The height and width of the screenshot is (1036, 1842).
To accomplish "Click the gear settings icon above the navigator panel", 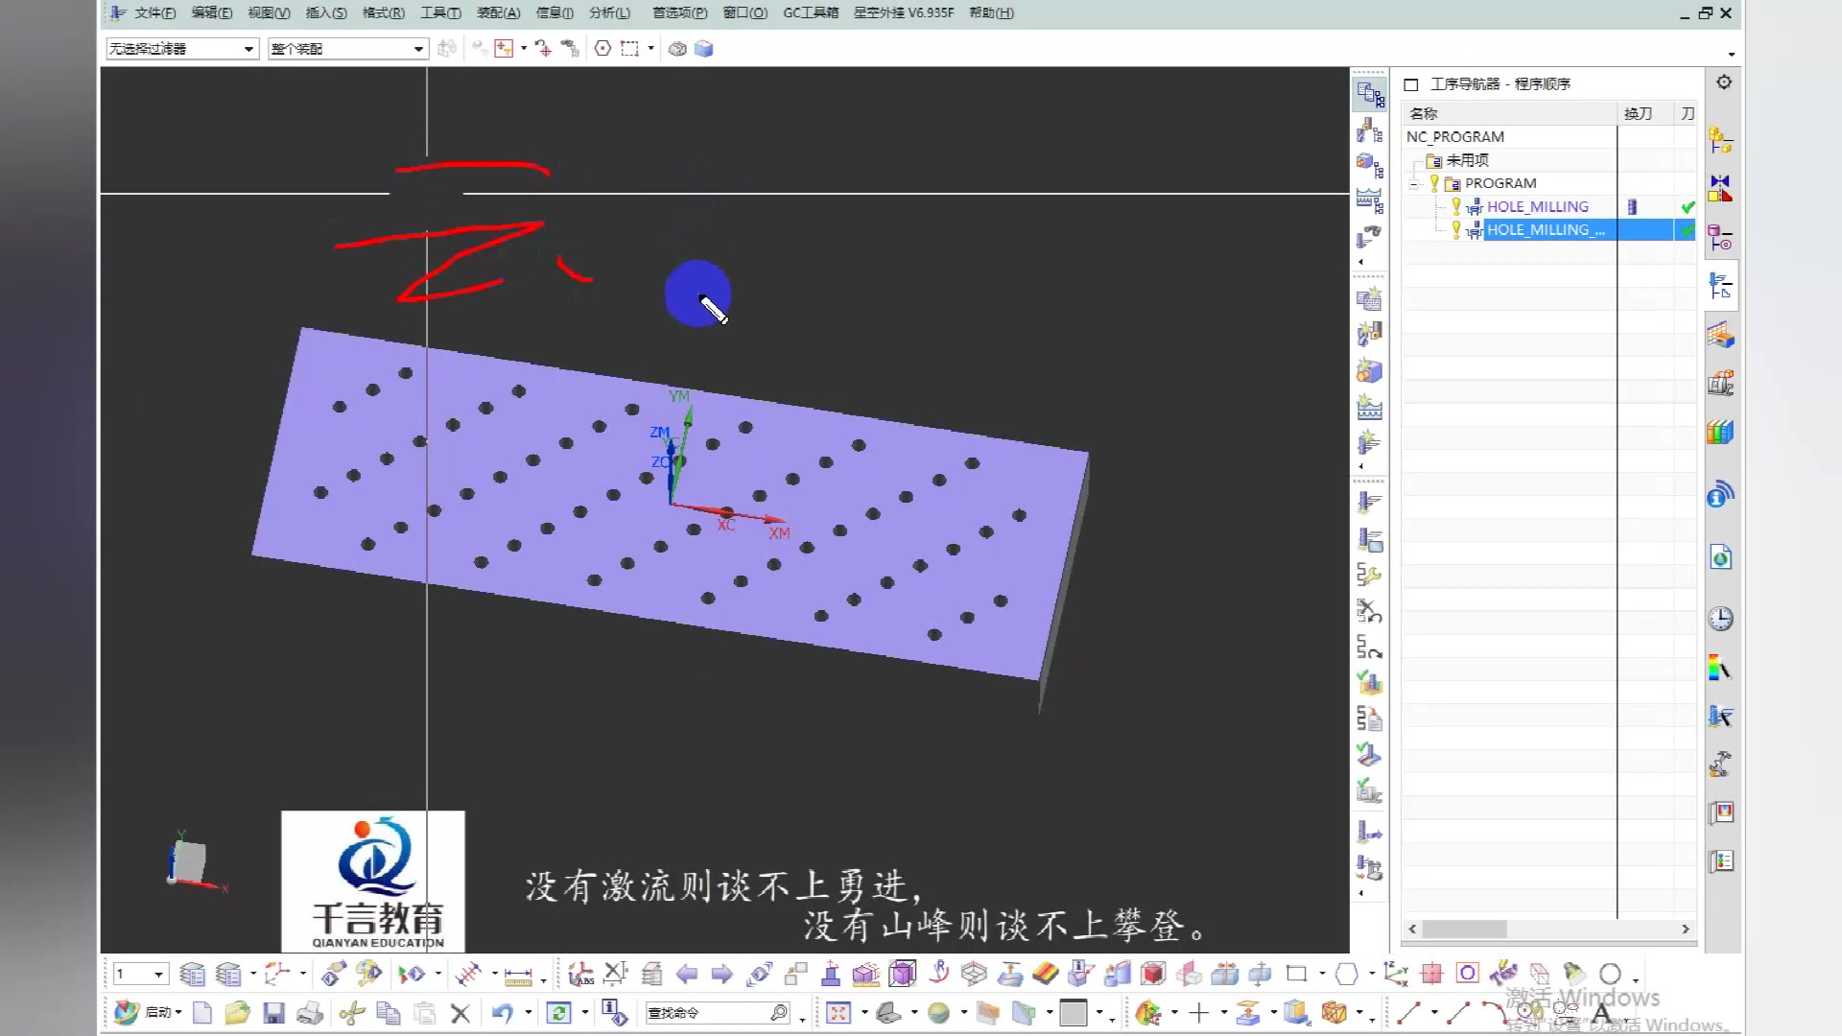I will click(x=1724, y=82).
